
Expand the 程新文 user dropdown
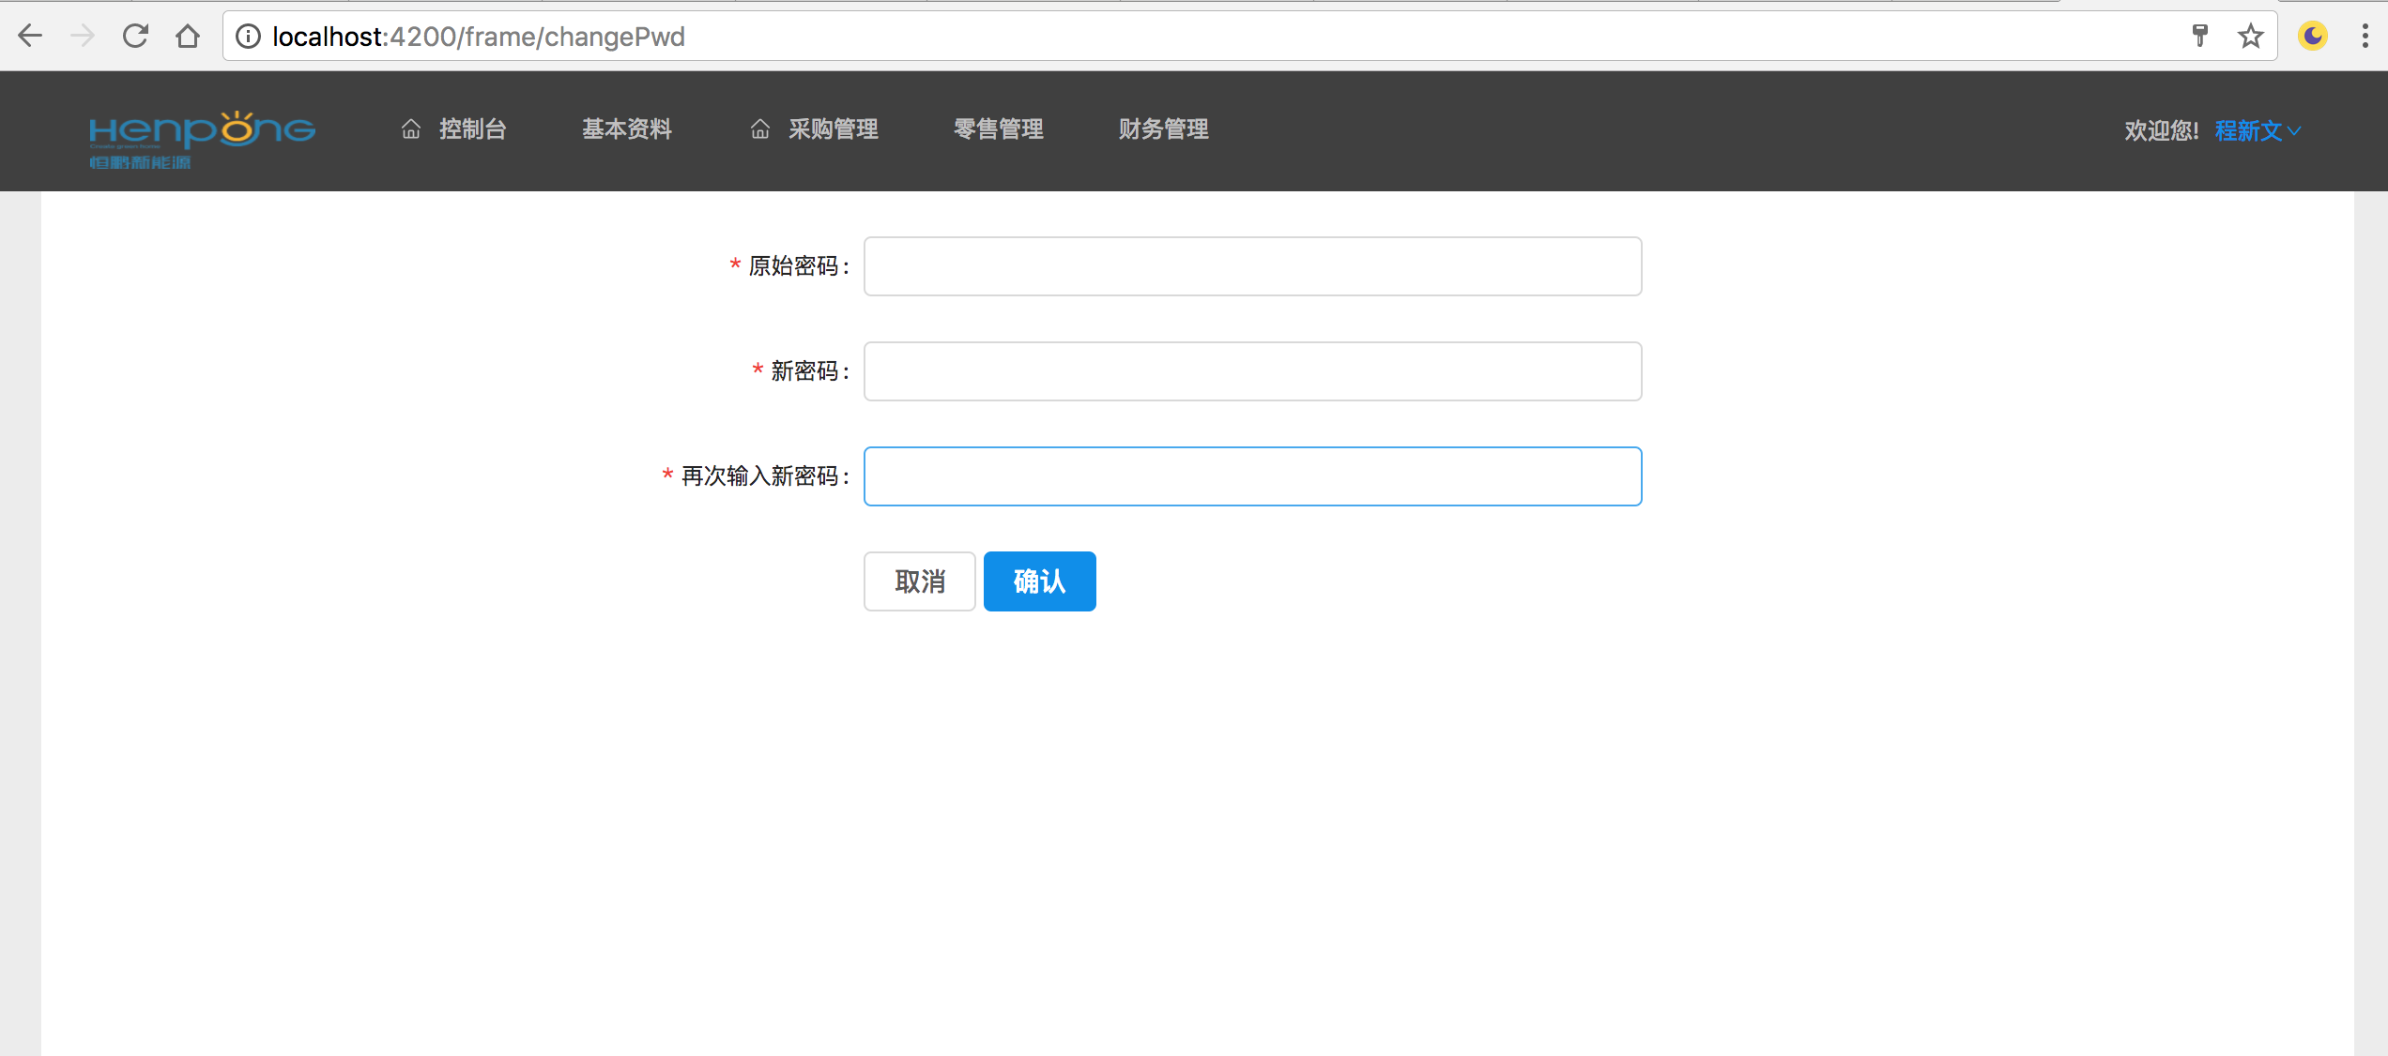2257,130
